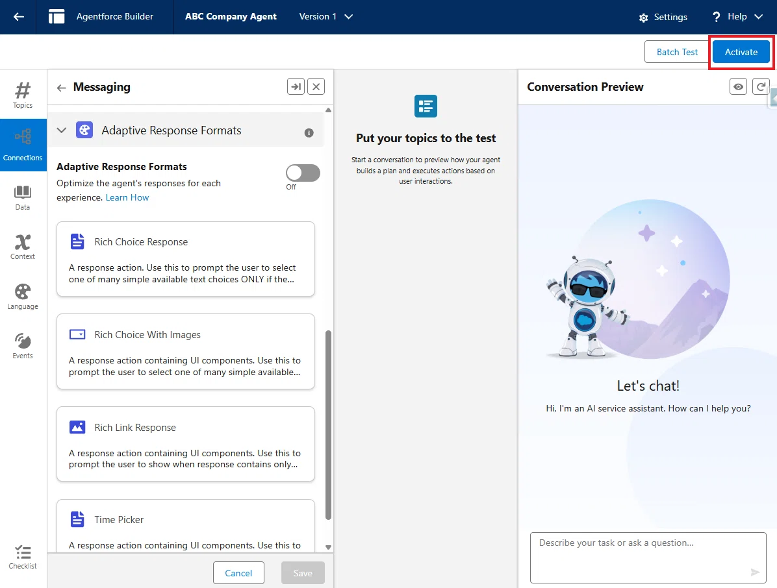The width and height of the screenshot is (777, 588).
Task: Click the Messaging panel title
Action: (x=101, y=87)
